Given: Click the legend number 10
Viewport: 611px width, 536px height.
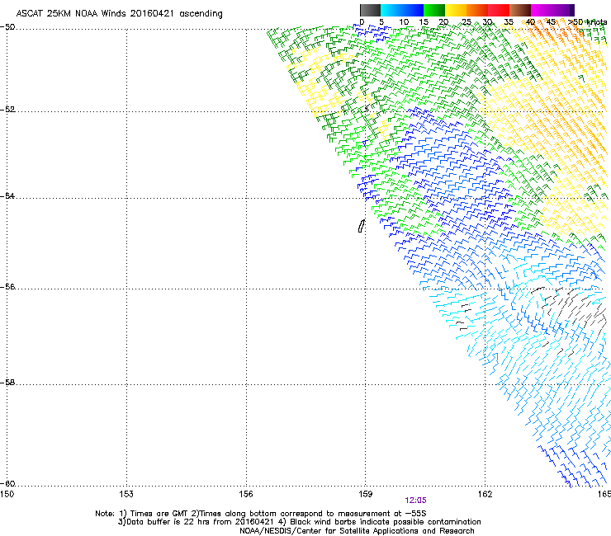Looking at the screenshot, I should coord(404,22).
